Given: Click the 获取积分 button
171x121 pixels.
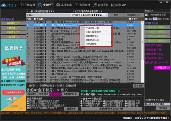Looking at the screenshot, I should [x=44, y=94].
